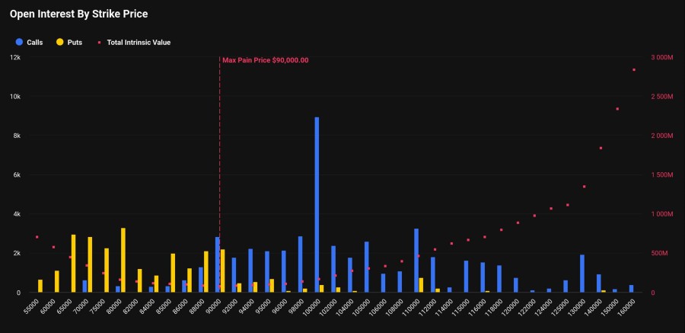Screen dimensions: 685x333
Task: Click the pink Total Intrinsic Value legend marker
Action: tap(99, 42)
